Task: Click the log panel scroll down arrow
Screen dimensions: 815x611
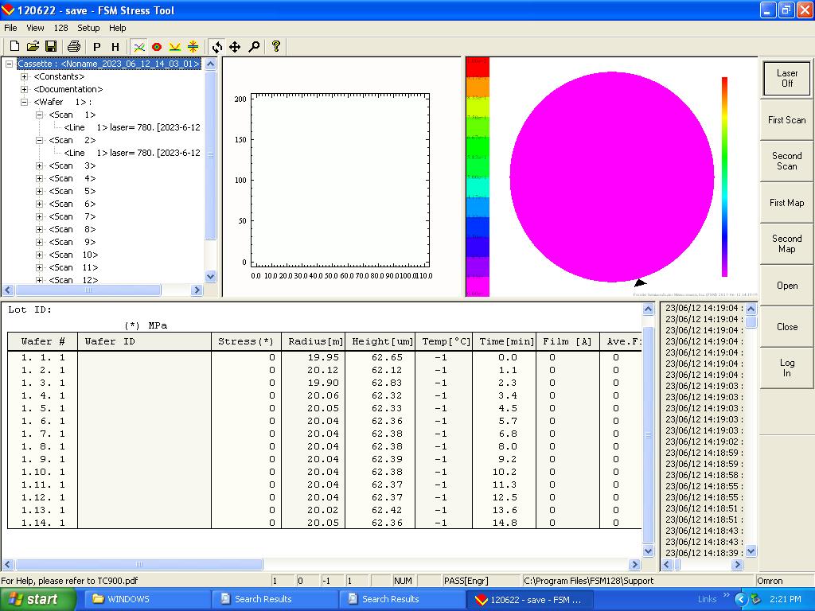Action: click(x=751, y=551)
